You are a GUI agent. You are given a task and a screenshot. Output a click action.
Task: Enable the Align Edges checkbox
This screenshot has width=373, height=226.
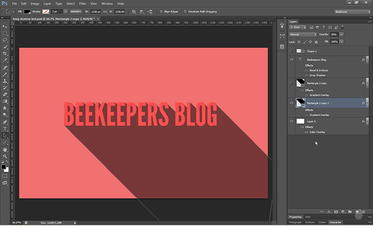(x=161, y=11)
